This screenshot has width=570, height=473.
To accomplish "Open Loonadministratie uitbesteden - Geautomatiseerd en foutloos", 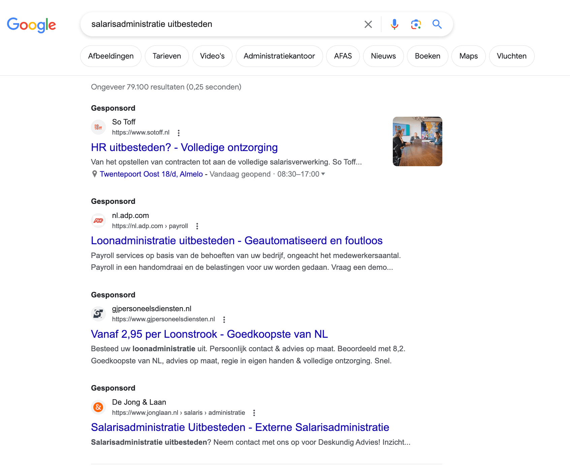I will point(237,241).
